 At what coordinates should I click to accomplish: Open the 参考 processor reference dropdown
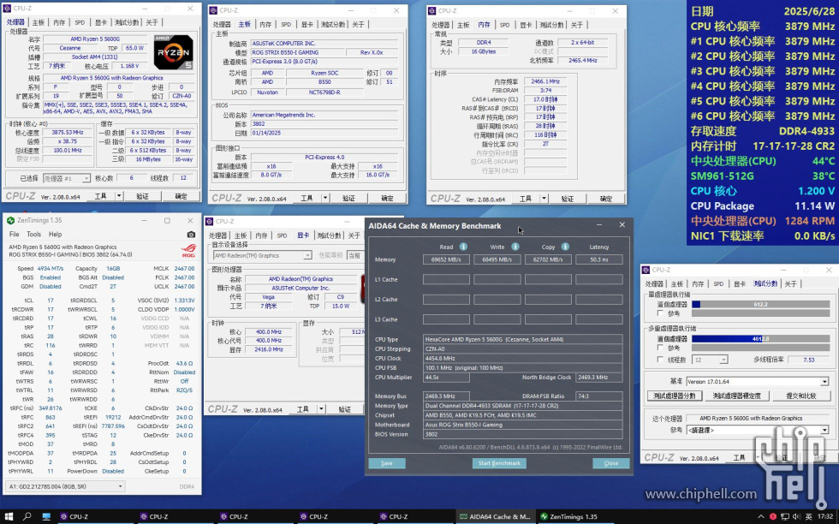pyautogui.click(x=757, y=430)
